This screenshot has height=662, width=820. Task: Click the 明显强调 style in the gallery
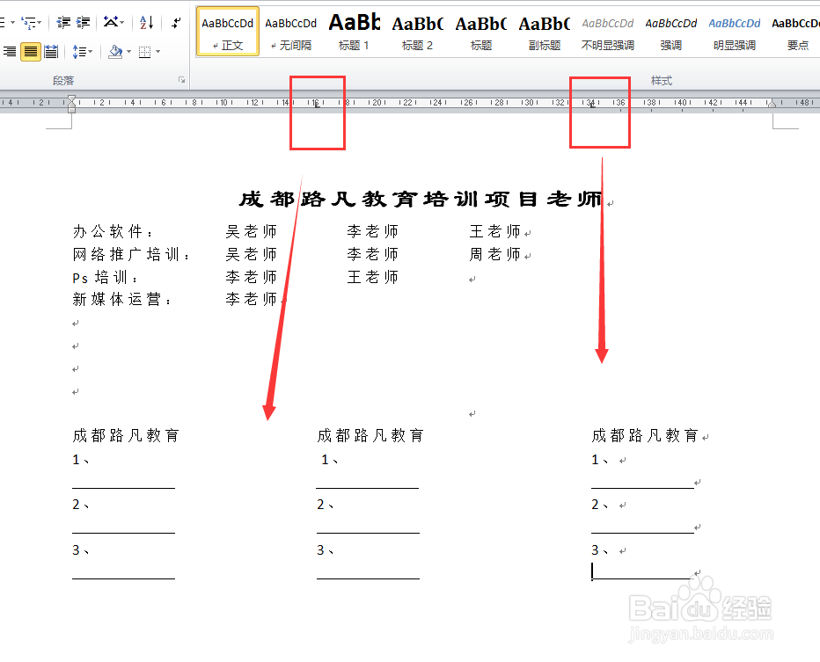click(734, 31)
